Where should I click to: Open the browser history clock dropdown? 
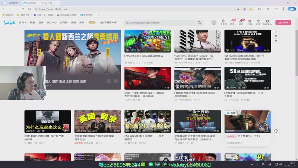[x=269, y=9]
